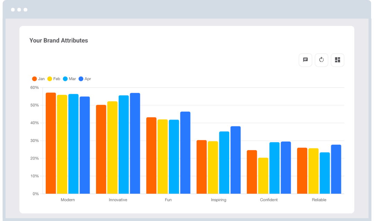
Task: Click the refresh chart icon
Action: 321,60
